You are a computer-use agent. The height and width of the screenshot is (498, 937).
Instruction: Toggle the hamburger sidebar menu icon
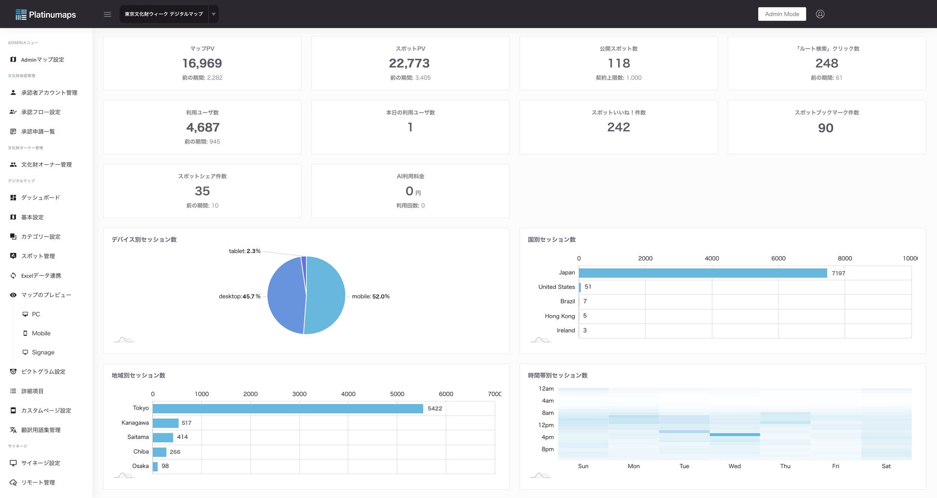point(108,14)
